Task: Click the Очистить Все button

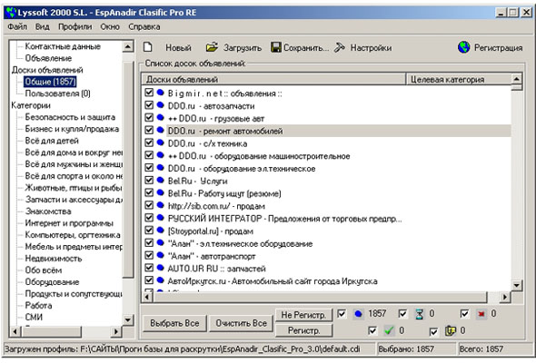Action: pyautogui.click(x=241, y=323)
